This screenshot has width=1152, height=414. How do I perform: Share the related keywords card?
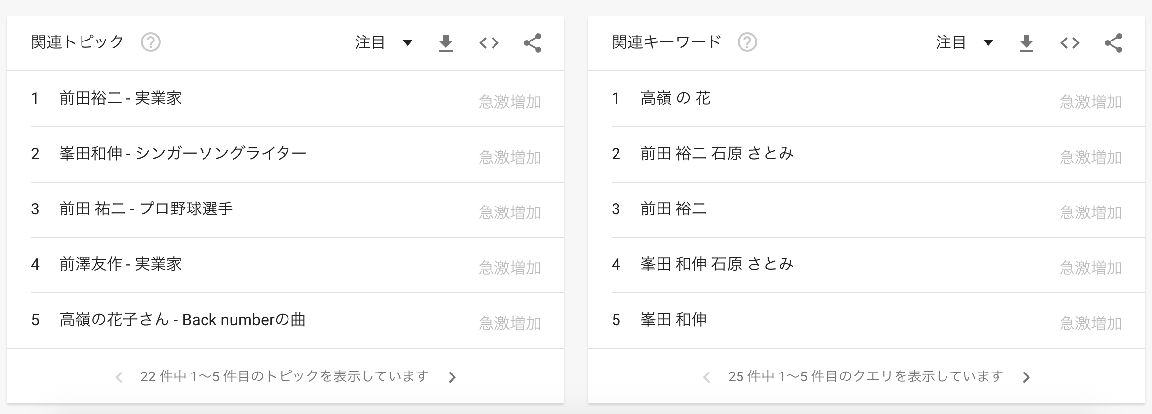1113,43
